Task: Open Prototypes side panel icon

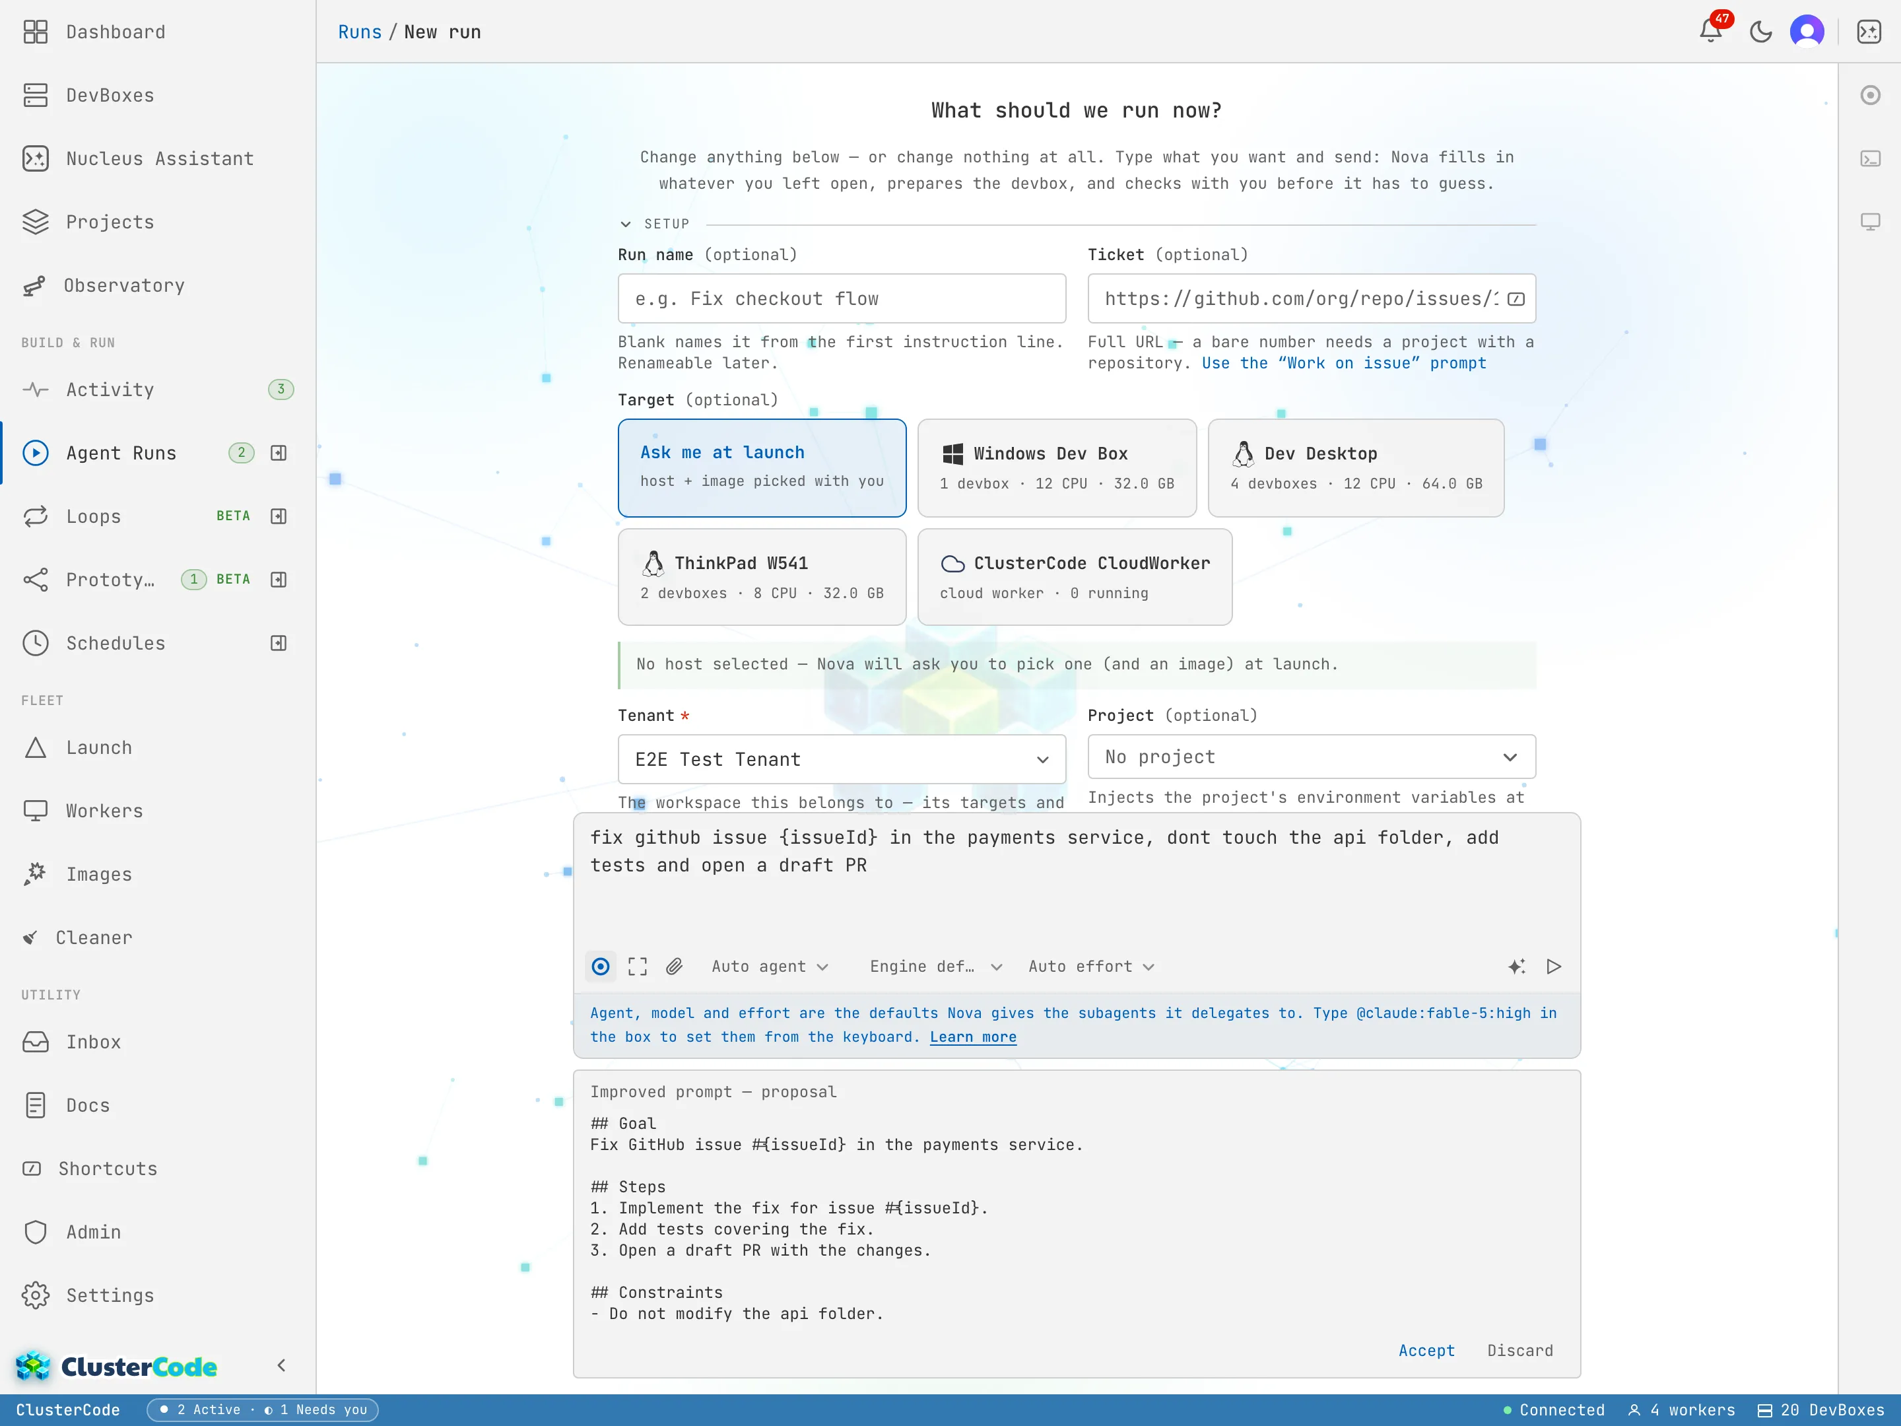Action: pos(279,580)
